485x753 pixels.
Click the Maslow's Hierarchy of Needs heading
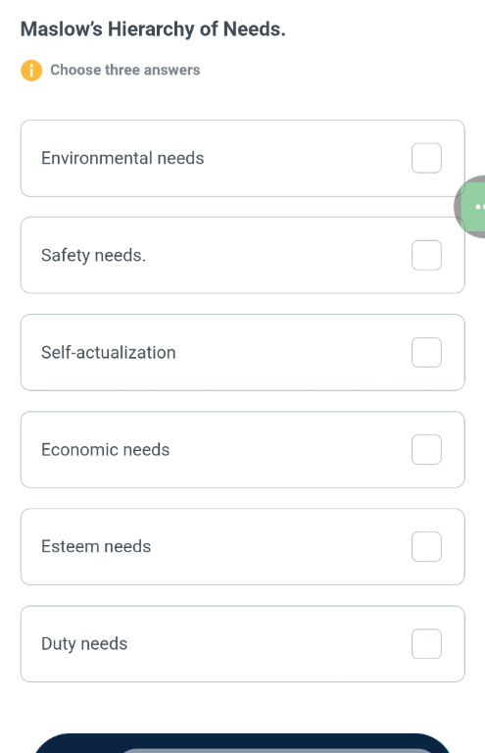(x=153, y=29)
